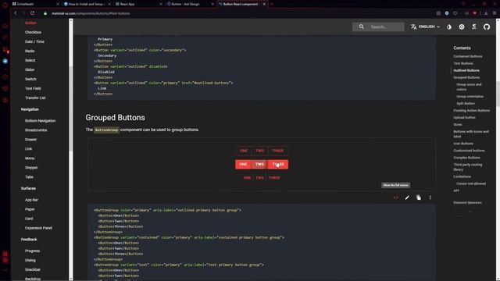Open the browser easy setup icon
The width and height of the screenshot is (500, 281).
tap(495, 13)
